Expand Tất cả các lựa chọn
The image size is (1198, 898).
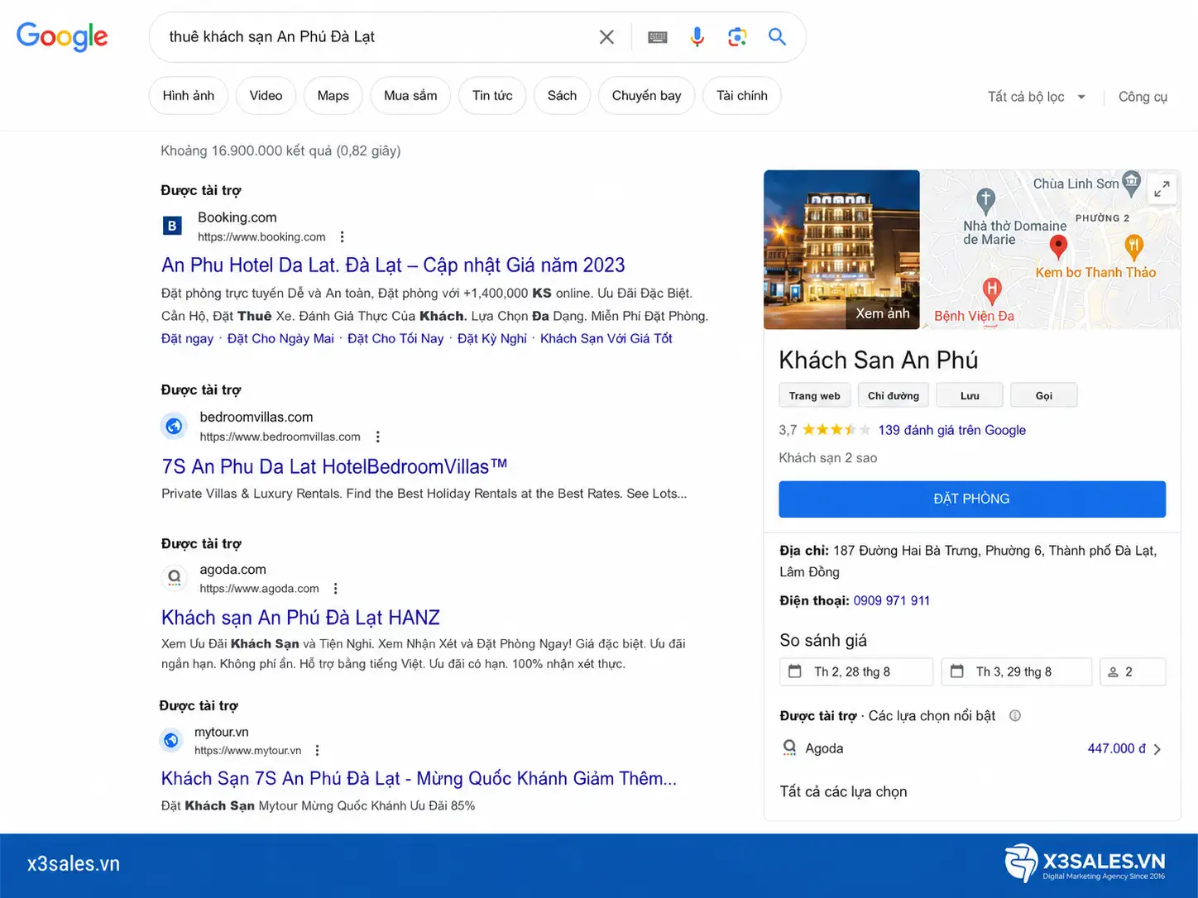click(x=843, y=792)
